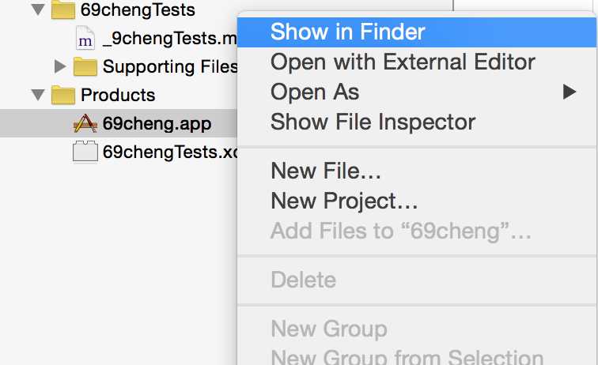This screenshot has width=598, height=365.
Task: Select the 69cheng.app row label
Action: tap(157, 124)
